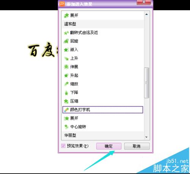Click the 取消 button
The image size is (190, 174).
tap(137, 146)
